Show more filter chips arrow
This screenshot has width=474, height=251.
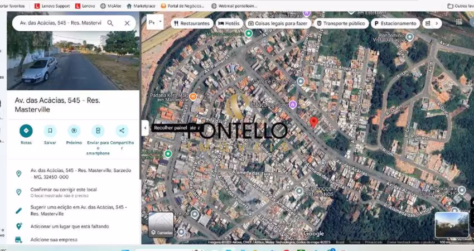[x=436, y=23]
